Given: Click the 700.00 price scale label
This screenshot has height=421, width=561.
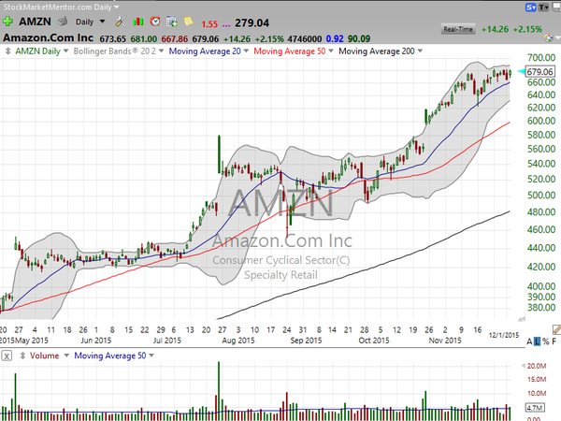Looking at the screenshot, I should pyautogui.click(x=541, y=58).
